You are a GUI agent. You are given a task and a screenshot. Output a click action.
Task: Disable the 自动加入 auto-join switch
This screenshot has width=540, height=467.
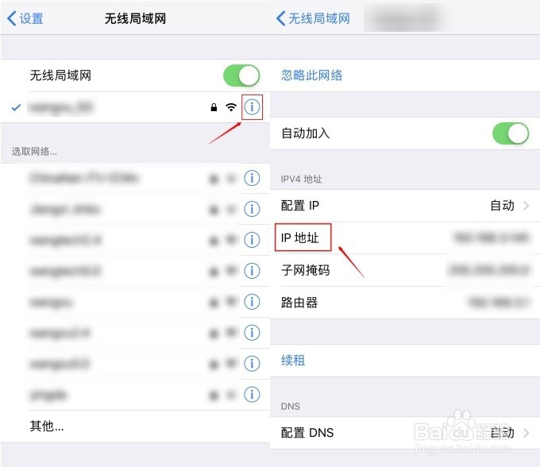point(510,133)
